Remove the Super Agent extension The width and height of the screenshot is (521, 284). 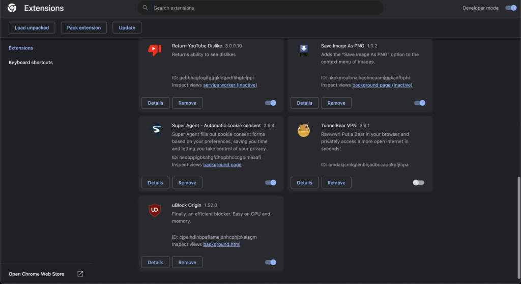pyautogui.click(x=187, y=183)
